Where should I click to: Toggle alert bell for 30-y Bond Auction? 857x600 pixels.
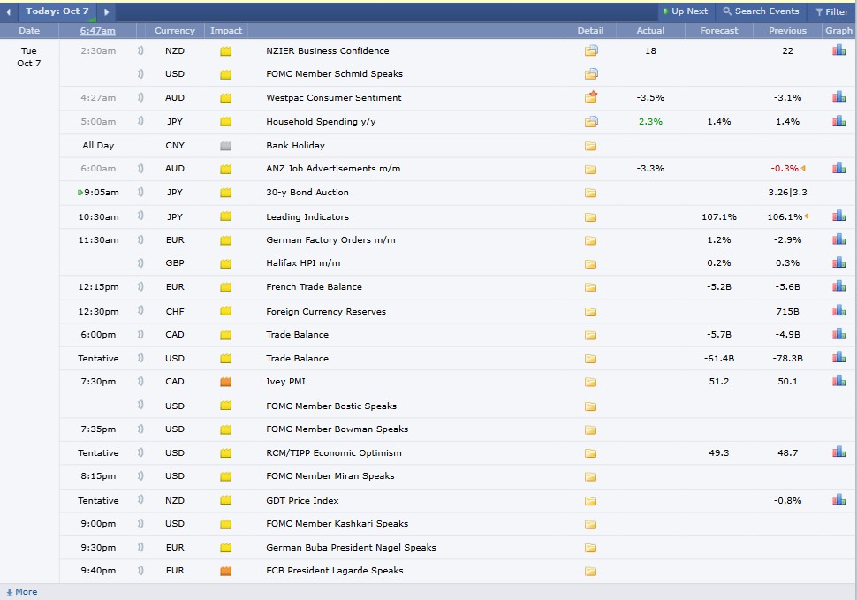pos(140,193)
